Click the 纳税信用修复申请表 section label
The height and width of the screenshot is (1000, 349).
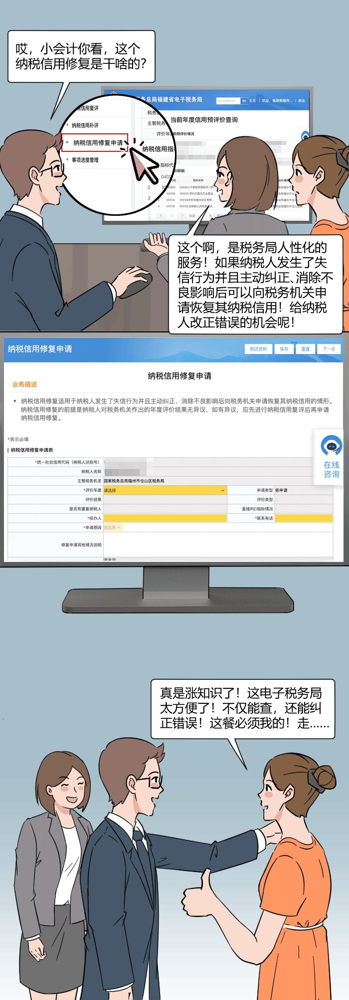click(32, 450)
